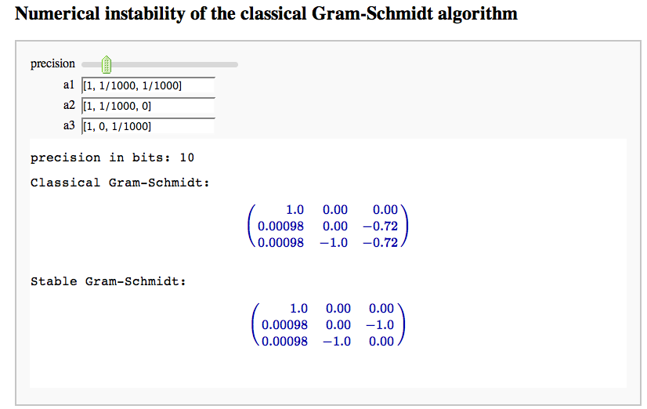Click the Numerical instability page heading
The width and height of the screenshot is (647, 409).
[x=266, y=14]
